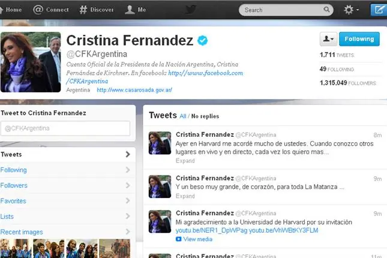
Task: Open the settings gear dropdown
Action: (x=351, y=10)
